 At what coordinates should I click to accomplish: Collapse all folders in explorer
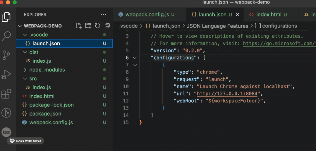click(107, 26)
